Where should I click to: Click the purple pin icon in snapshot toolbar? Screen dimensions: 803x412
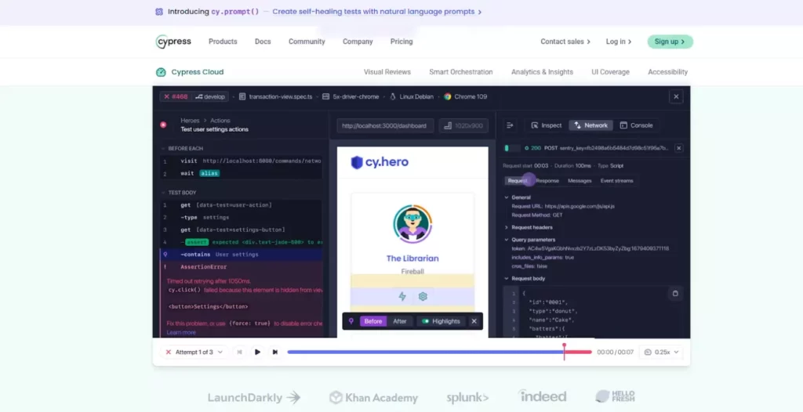(351, 321)
